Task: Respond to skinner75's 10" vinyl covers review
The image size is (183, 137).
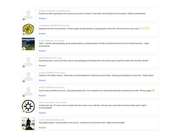Action: tap(42, 113)
